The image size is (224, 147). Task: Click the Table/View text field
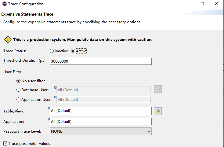pyautogui.click(x=100, y=111)
